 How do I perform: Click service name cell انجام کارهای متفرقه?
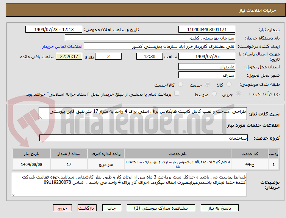[x=178, y=164]
